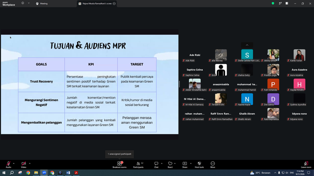Select Stella Calista participant tile

click(247, 55)
